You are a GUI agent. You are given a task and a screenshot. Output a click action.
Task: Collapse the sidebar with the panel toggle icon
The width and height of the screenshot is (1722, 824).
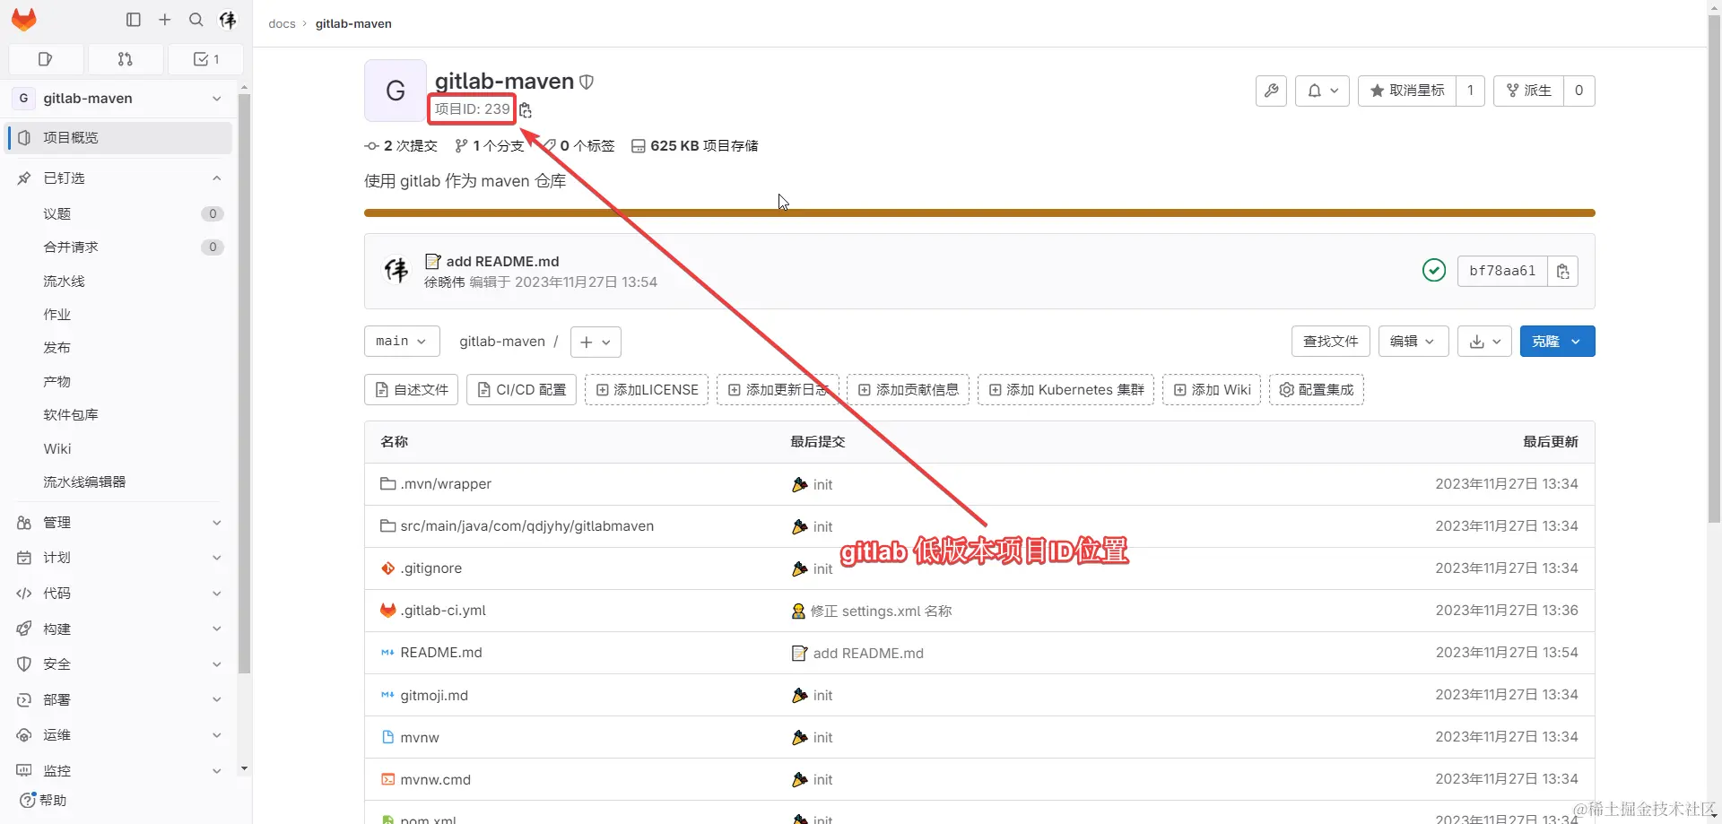(x=134, y=20)
